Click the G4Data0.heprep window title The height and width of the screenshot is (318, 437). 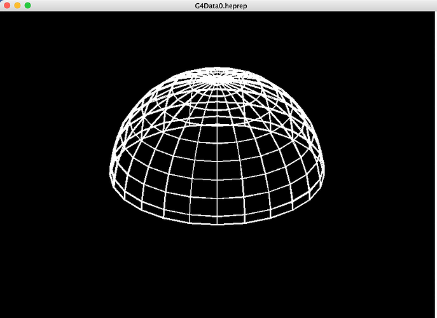pyautogui.click(x=221, y=6)
